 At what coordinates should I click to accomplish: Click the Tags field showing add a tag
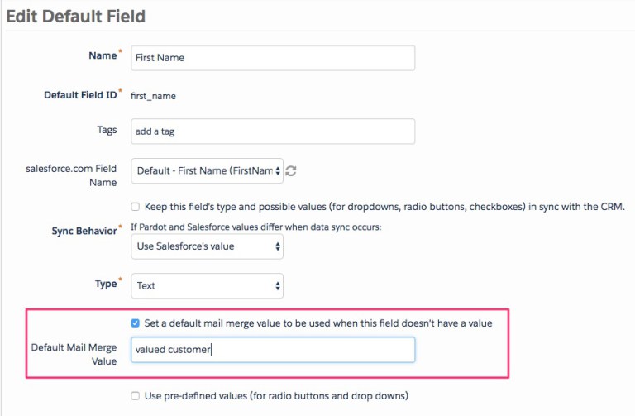point(273,131)
